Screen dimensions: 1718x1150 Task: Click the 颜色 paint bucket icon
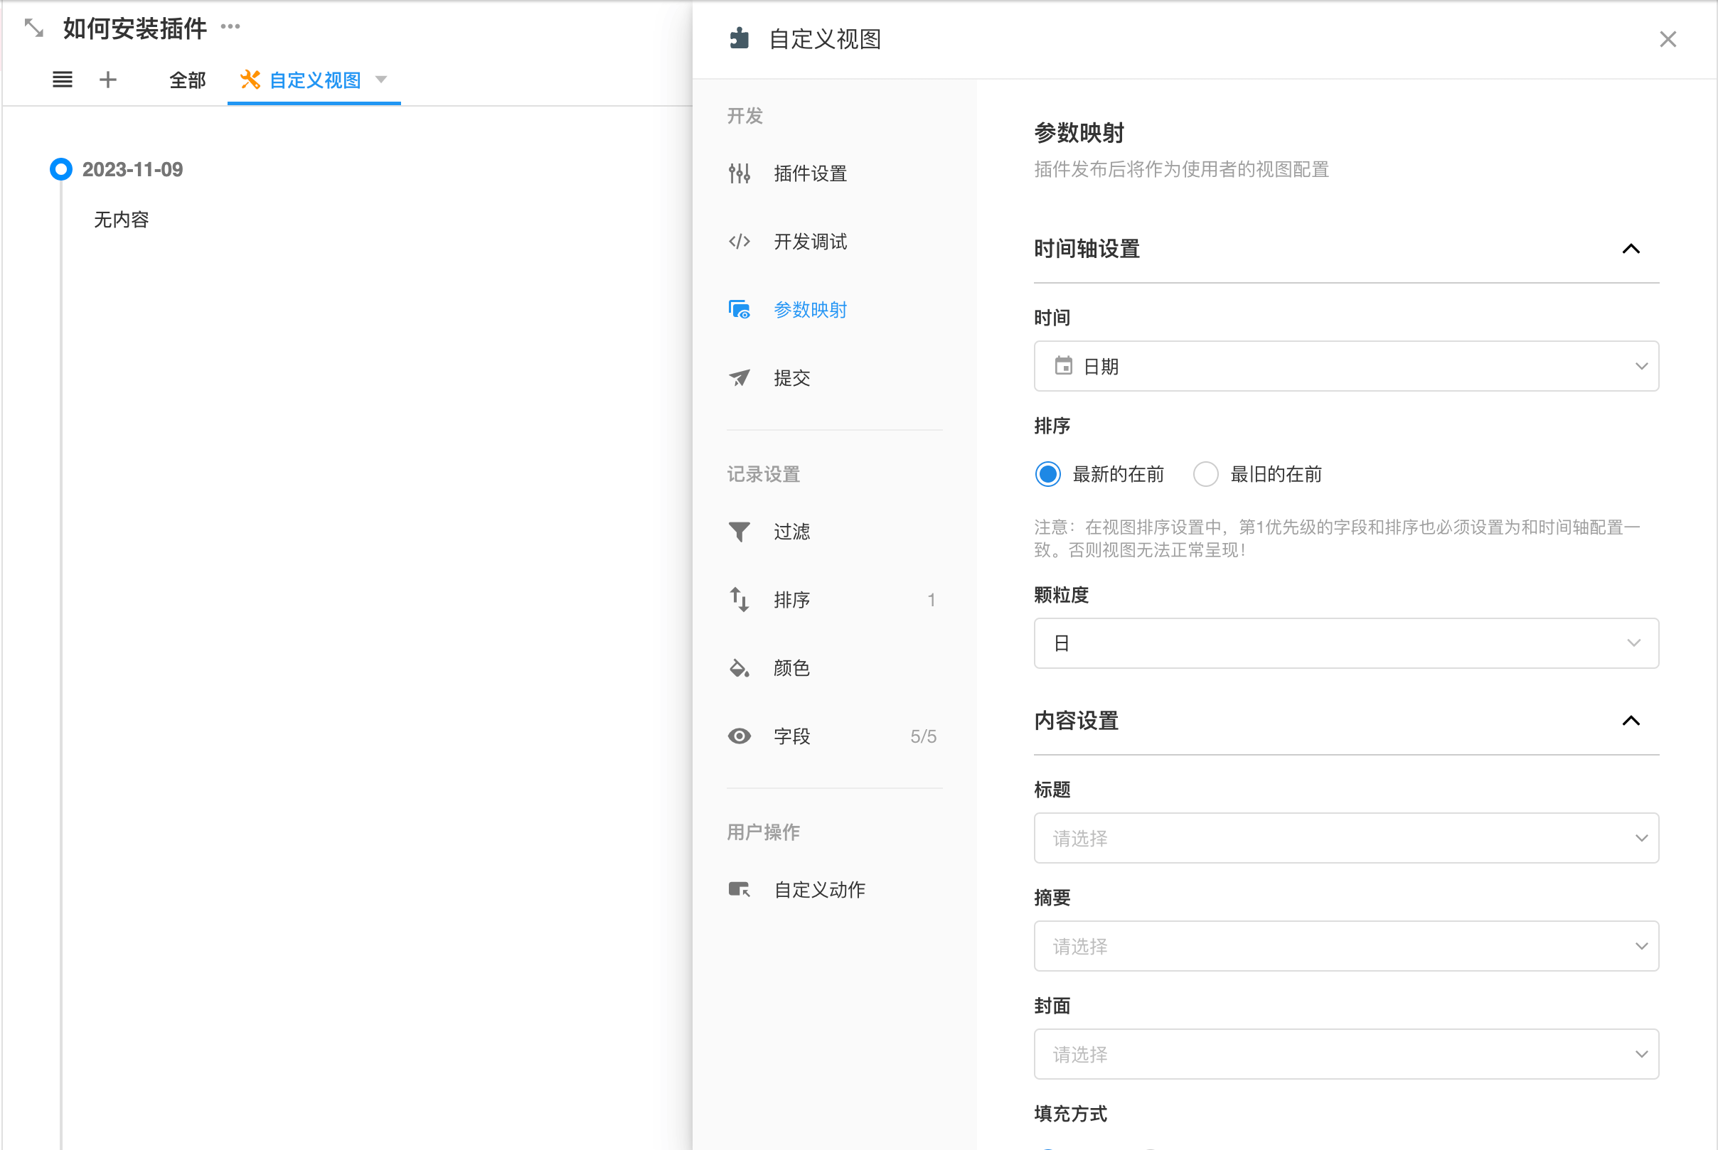739,667
